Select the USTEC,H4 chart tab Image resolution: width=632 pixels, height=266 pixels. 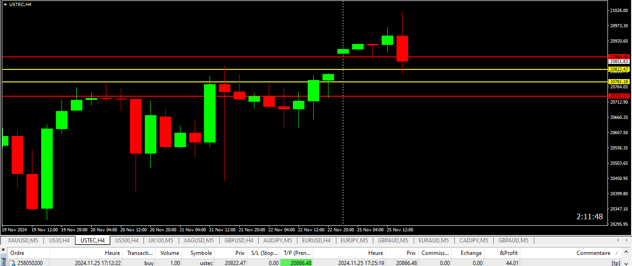(x=93, y=241)
